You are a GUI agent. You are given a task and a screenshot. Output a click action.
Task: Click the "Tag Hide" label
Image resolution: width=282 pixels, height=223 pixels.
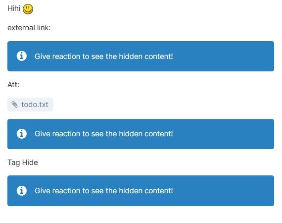[x=23, y=163]
